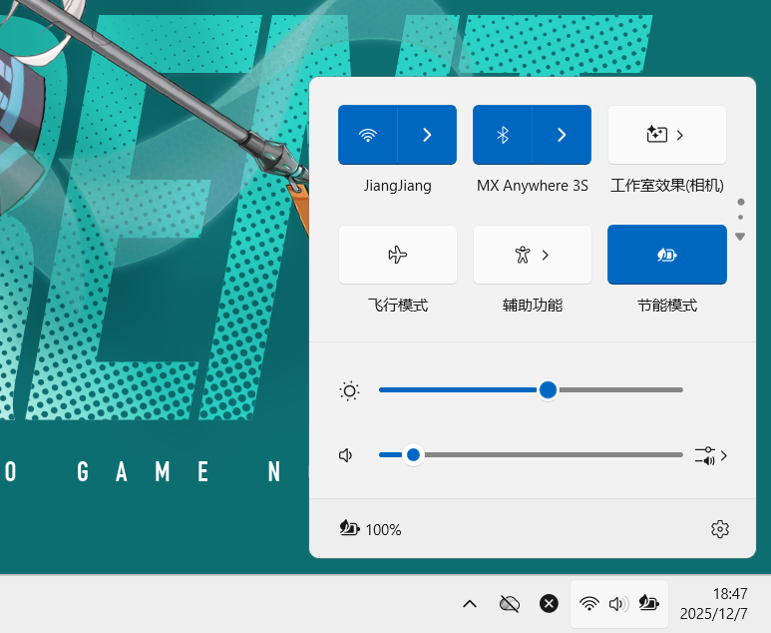
Task: Click the volume slider track midpoint
Action: 531,455
